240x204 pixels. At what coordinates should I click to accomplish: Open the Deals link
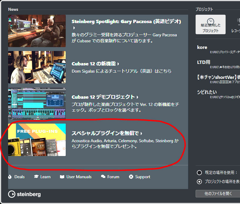19,177
